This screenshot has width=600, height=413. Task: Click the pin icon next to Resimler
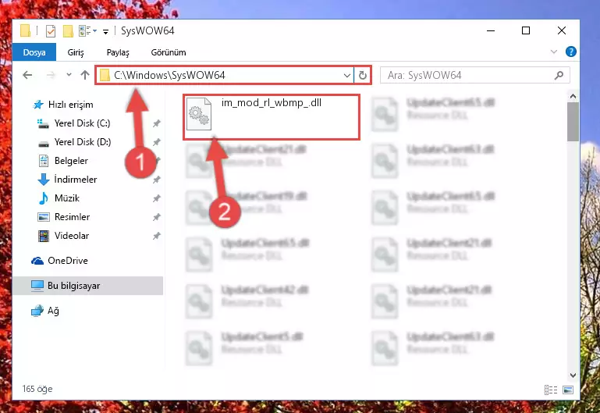coord(157,217)
